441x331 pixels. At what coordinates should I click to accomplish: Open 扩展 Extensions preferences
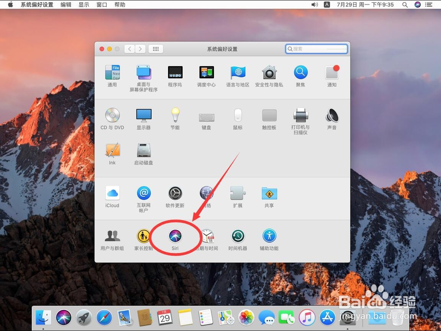pyautogui.click(x=238, y=197)
